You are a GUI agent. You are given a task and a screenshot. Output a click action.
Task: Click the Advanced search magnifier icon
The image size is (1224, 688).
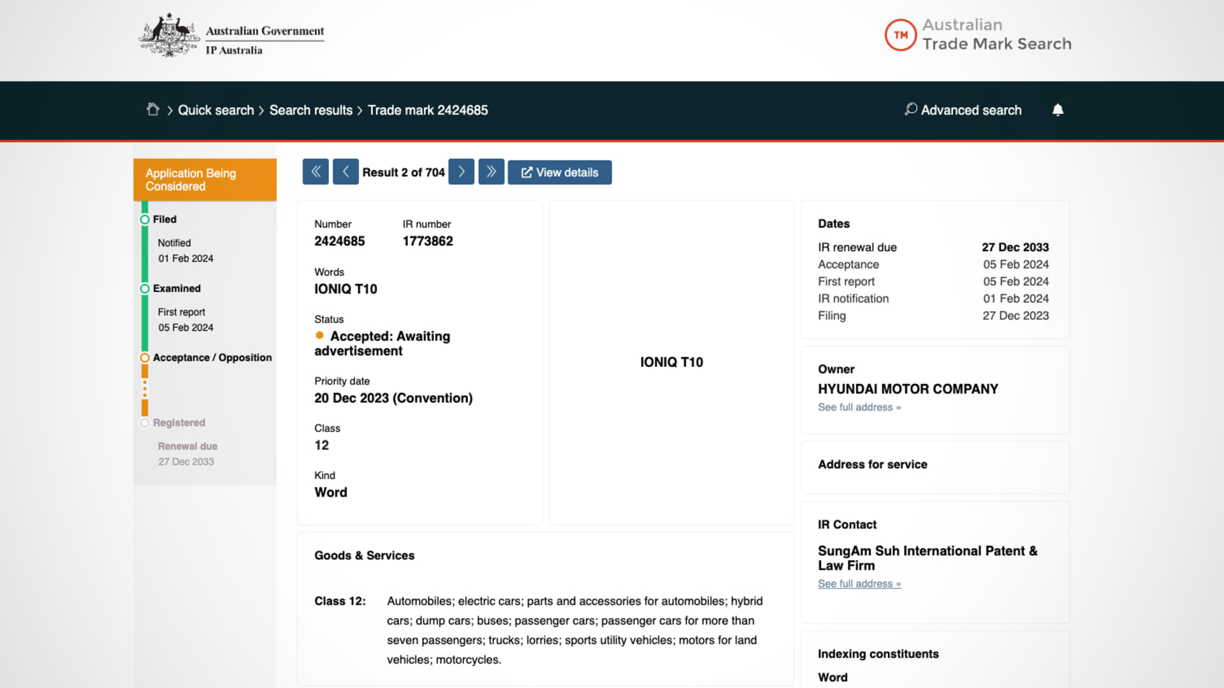tap(911, 110)
